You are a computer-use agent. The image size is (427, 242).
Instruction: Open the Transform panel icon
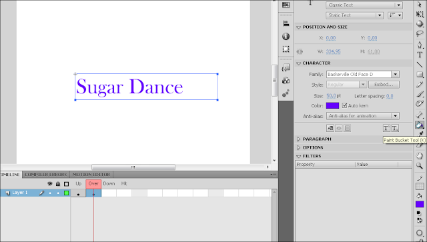tap(286, 49)
